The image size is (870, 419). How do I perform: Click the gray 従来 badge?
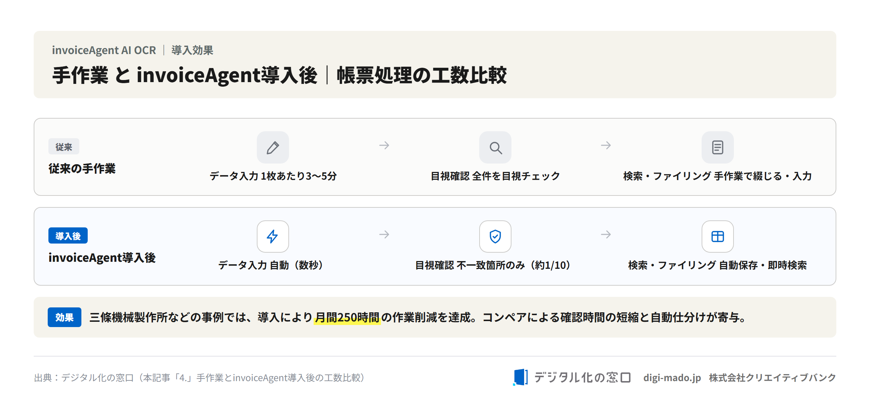[x=64, y=147]
